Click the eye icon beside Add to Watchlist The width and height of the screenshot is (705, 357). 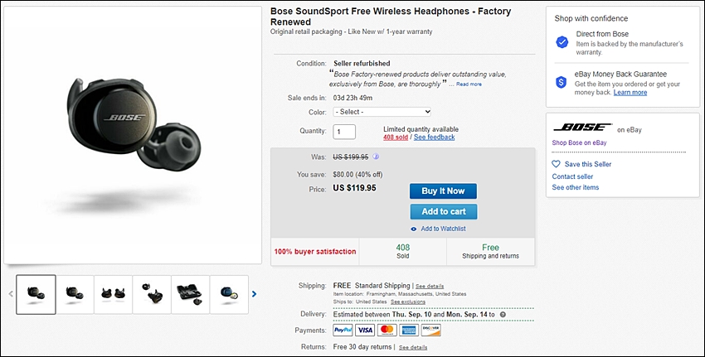pyautogui.click(x=414, y=229)
